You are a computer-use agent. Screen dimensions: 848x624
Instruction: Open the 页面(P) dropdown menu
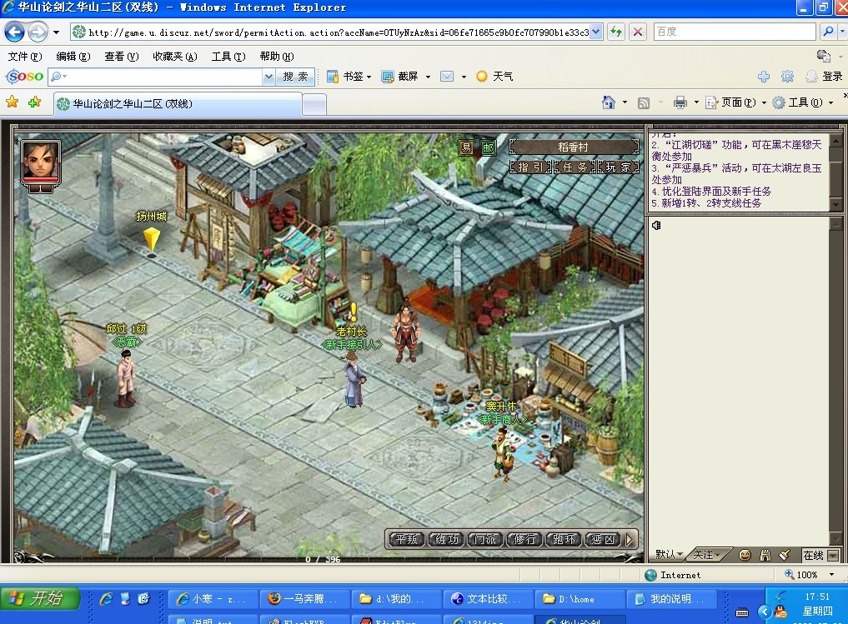pos(736,102)
